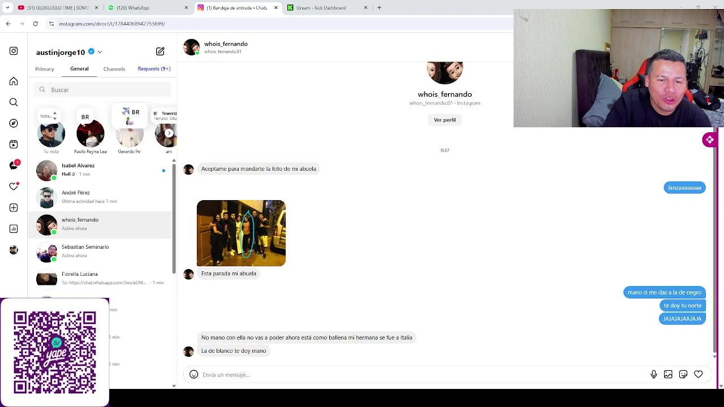Open the Requests (9+) tab
This screenshot has width=724, height=407.
(154, 69)
